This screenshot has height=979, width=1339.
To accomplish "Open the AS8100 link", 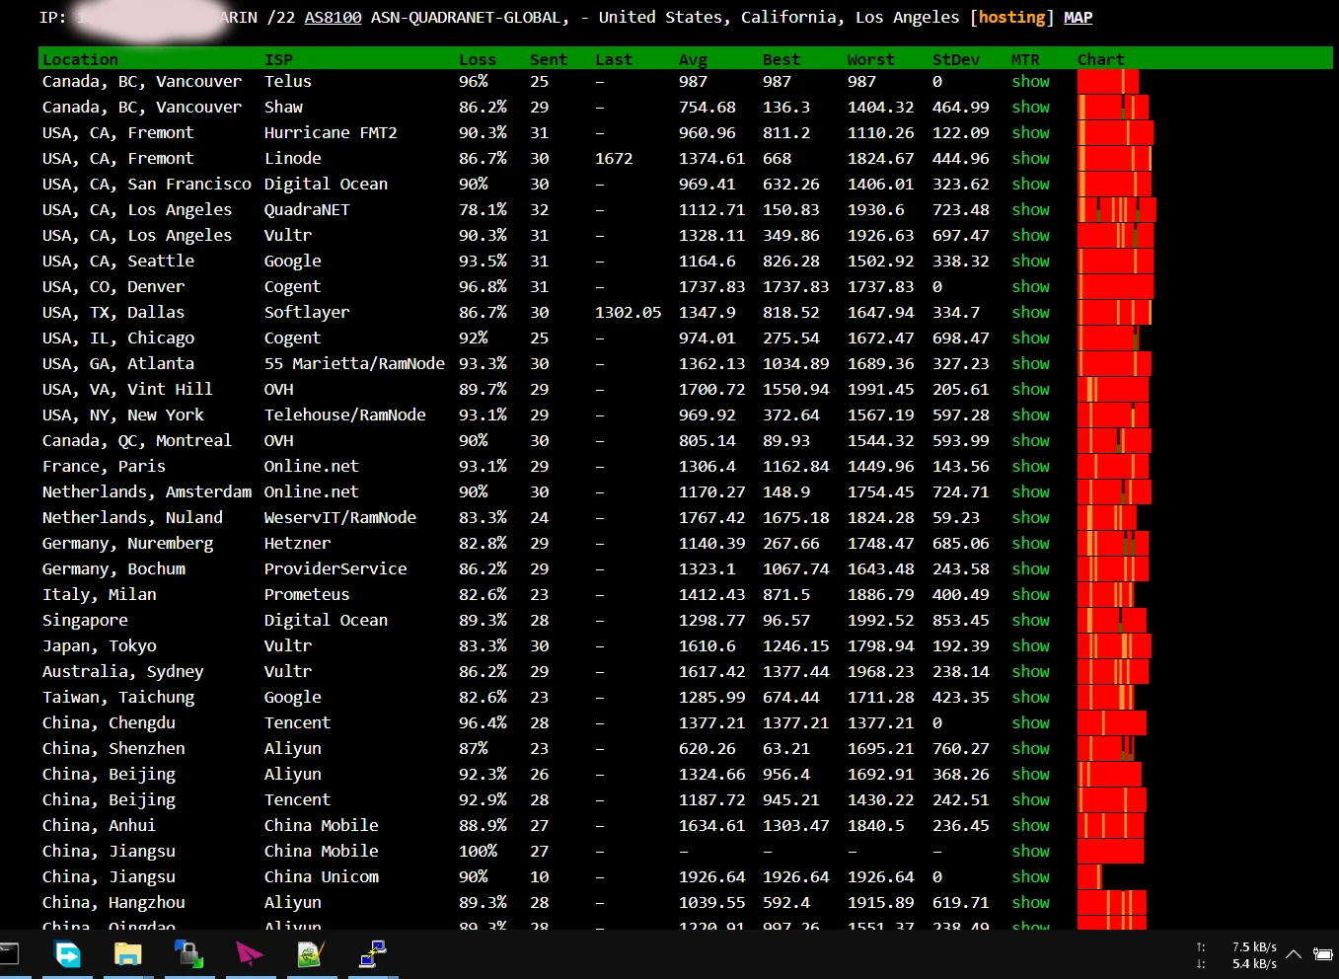I will (x=333, y=18).
